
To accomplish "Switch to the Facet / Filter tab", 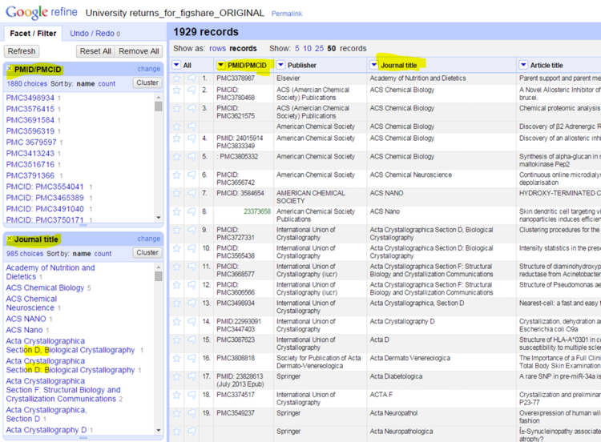I will pos(33,34).
